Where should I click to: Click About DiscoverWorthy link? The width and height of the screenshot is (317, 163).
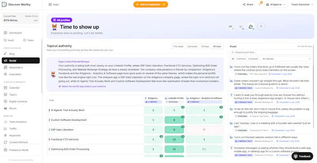(21, 160)
